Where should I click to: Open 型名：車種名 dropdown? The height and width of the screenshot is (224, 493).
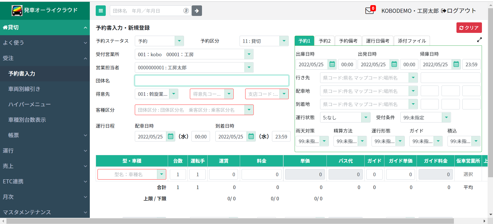click(161, 174)
